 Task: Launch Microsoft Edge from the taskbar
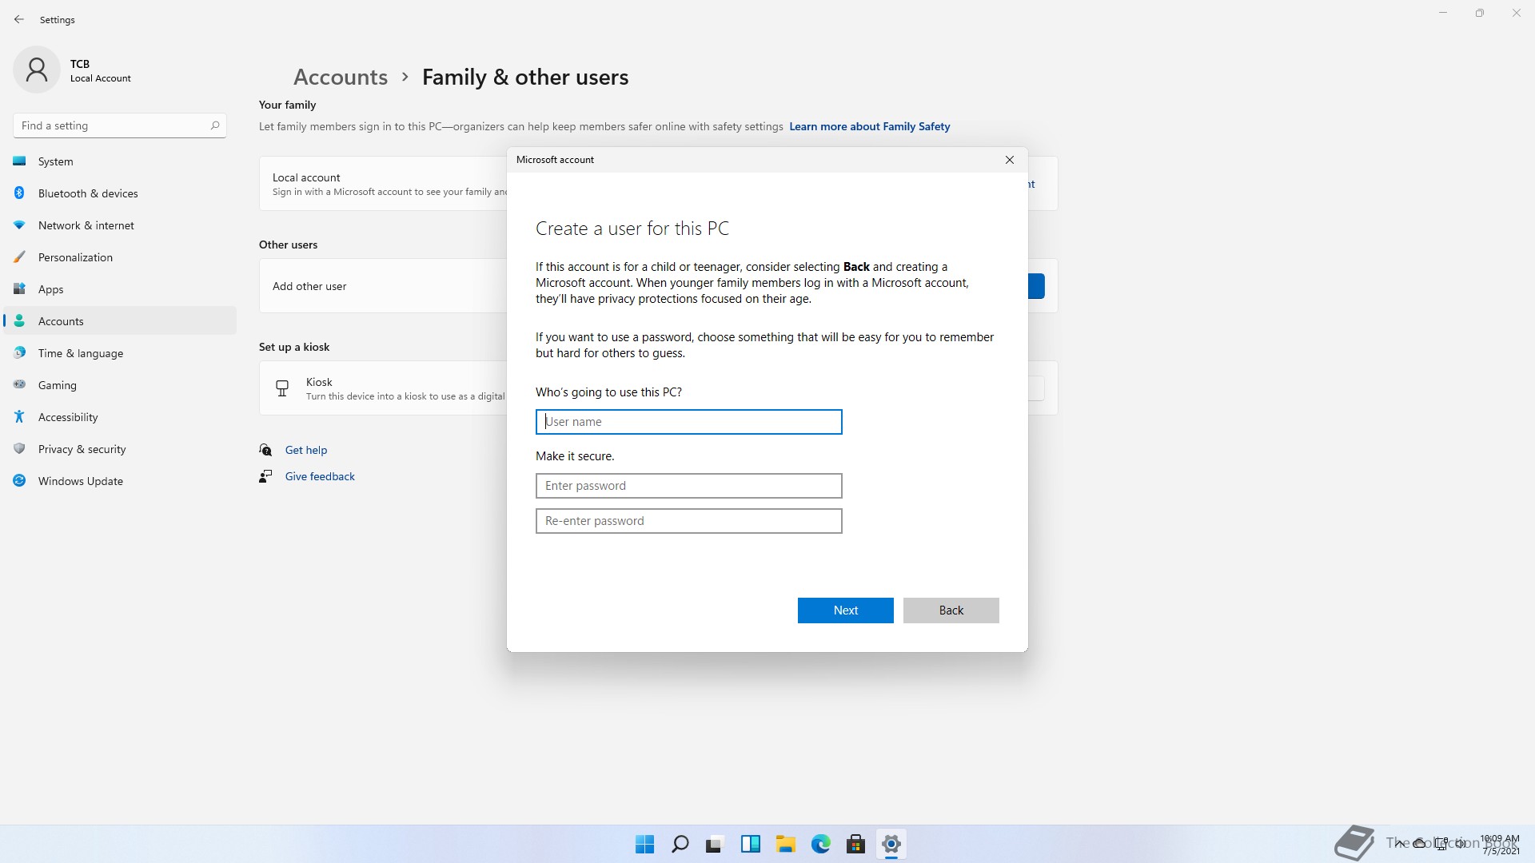point(821,844)
